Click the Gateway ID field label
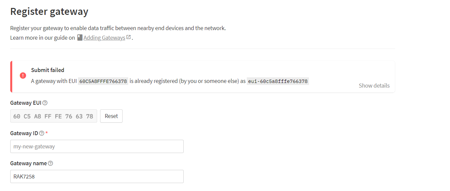 click(24, 133)
